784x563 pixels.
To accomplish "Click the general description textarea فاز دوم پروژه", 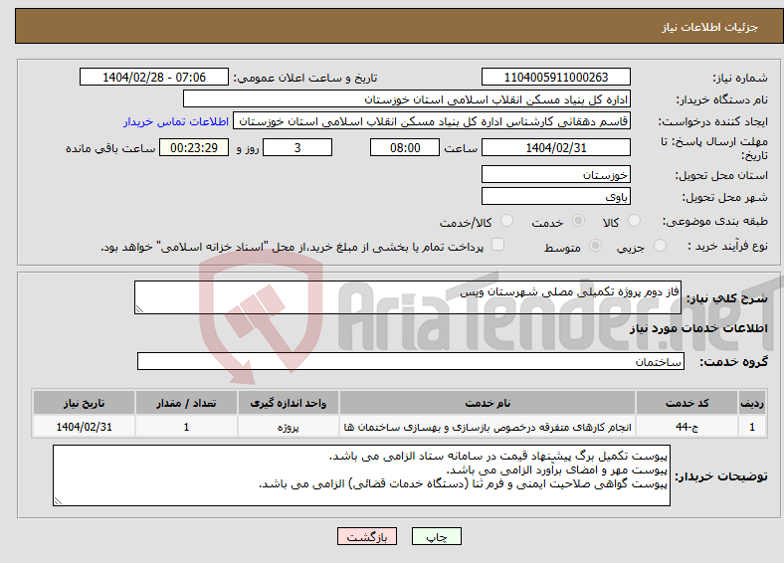I will point(408,297).
